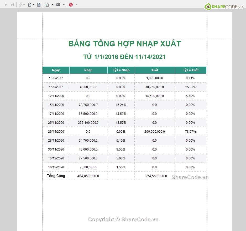
Task: Click the next page arrow icon
Action: (x=6, y=5)
